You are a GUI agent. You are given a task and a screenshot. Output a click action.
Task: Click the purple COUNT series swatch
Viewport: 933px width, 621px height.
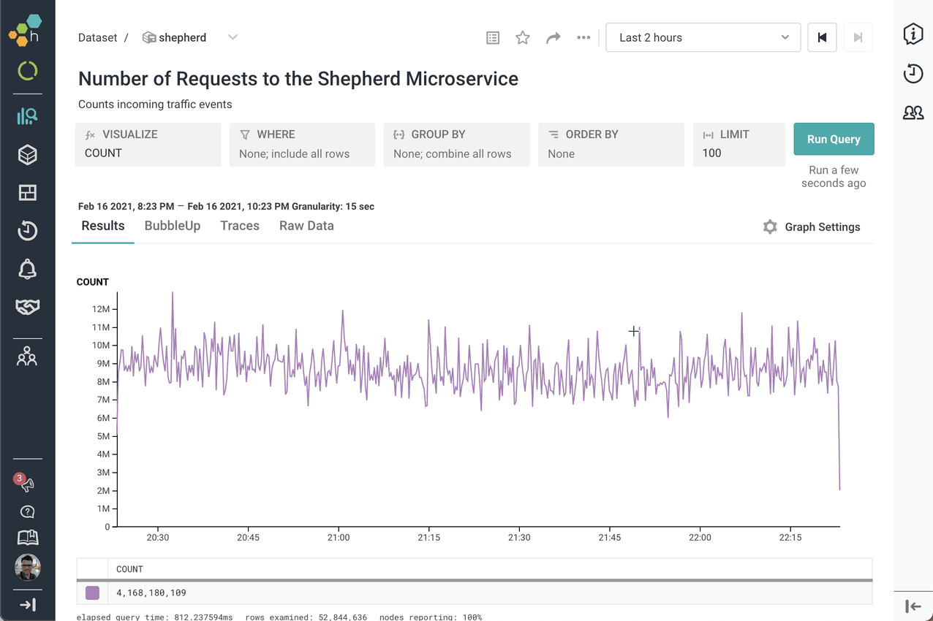tap(92, 593)
